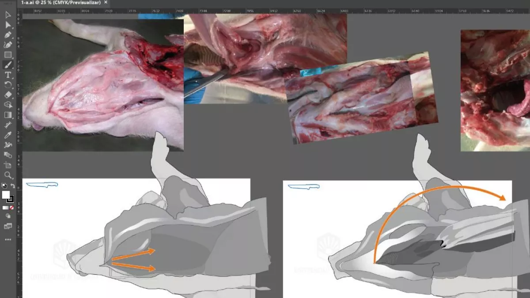
Task: Activate the Paintbrush tool
Action: click(x=8, y=65)
